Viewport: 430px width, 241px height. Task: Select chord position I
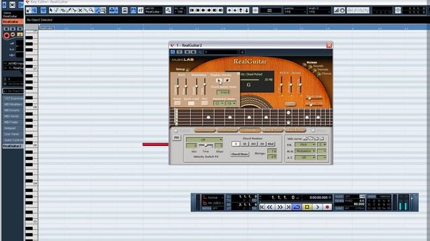point(236,144)
